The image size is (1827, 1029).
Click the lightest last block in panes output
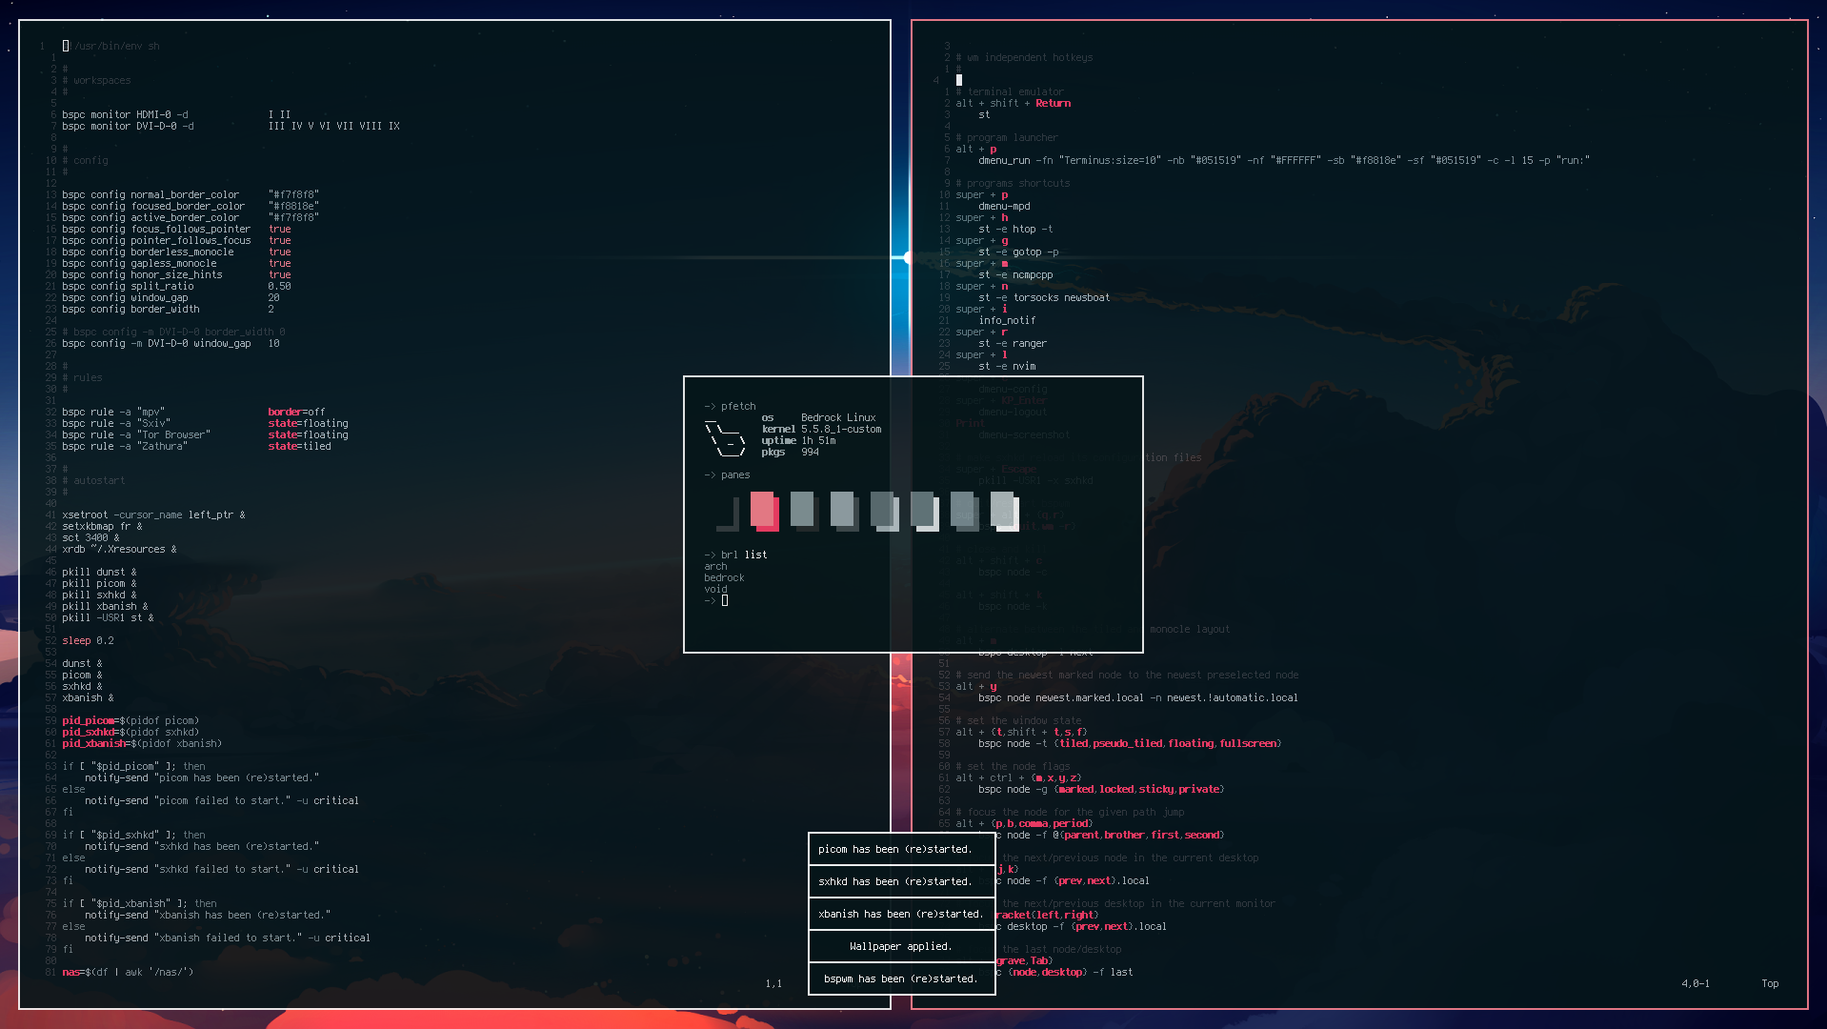[x=1004, y=511]
